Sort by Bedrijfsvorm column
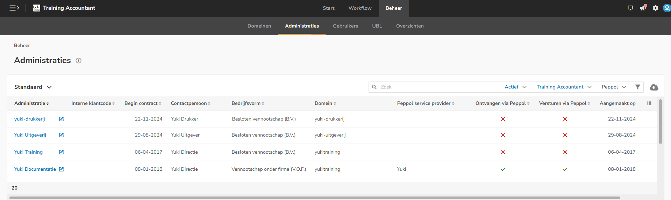 248,103
